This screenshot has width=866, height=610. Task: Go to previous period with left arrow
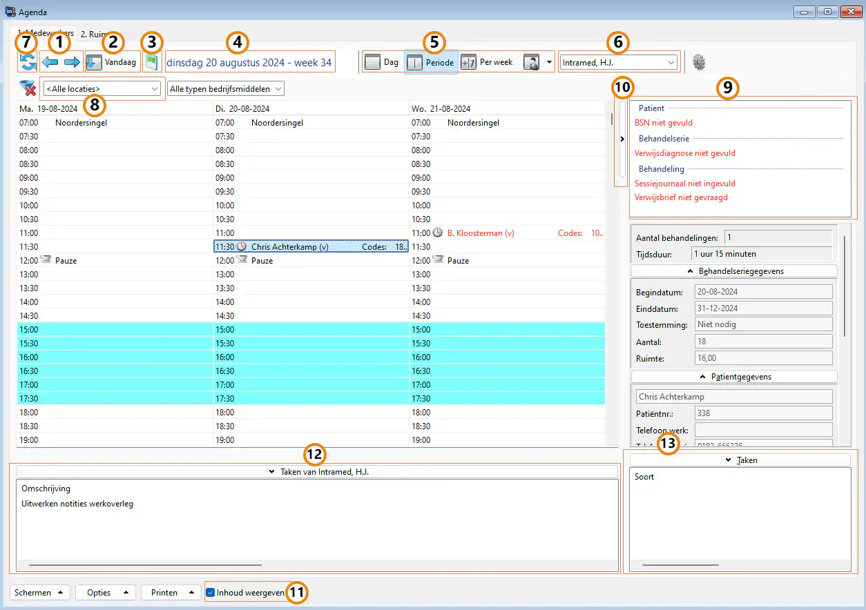[x=50, y=63]
